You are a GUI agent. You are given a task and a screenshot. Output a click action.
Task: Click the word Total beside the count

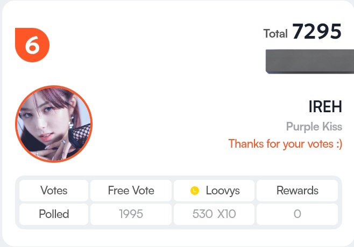coord(275,34)
